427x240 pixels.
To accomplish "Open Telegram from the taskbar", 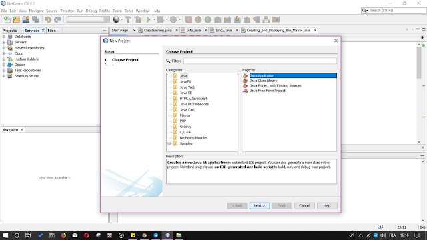I will point(155,235).
